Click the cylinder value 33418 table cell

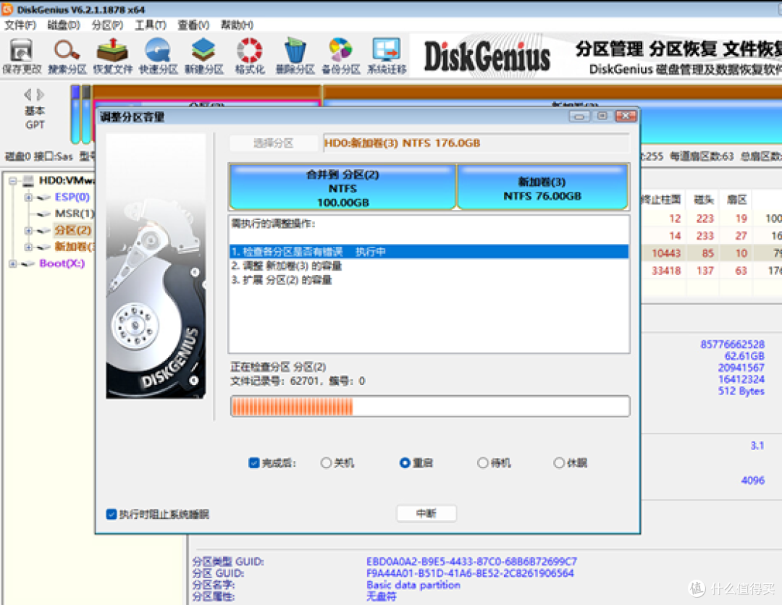(x=666, y=271)
